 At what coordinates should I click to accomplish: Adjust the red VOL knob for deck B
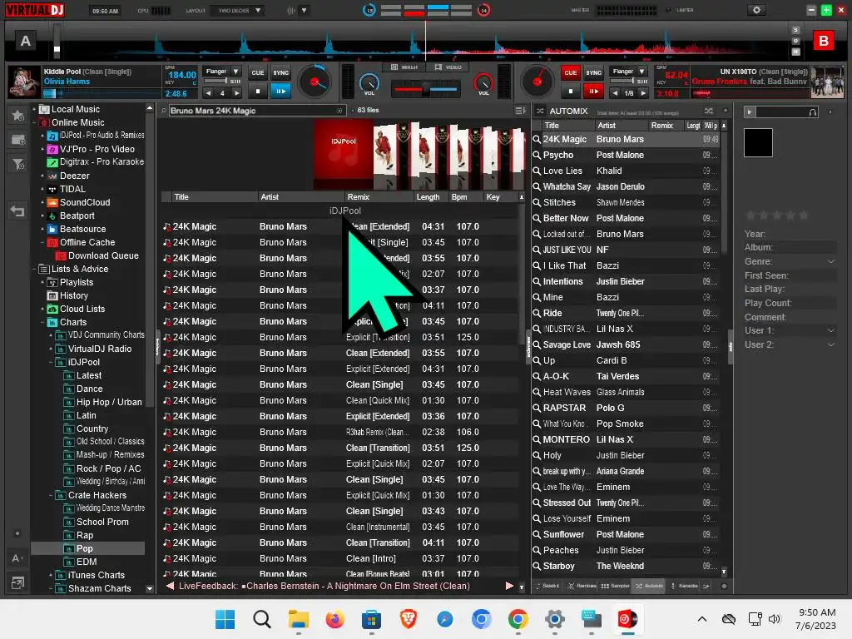[483, 83]
